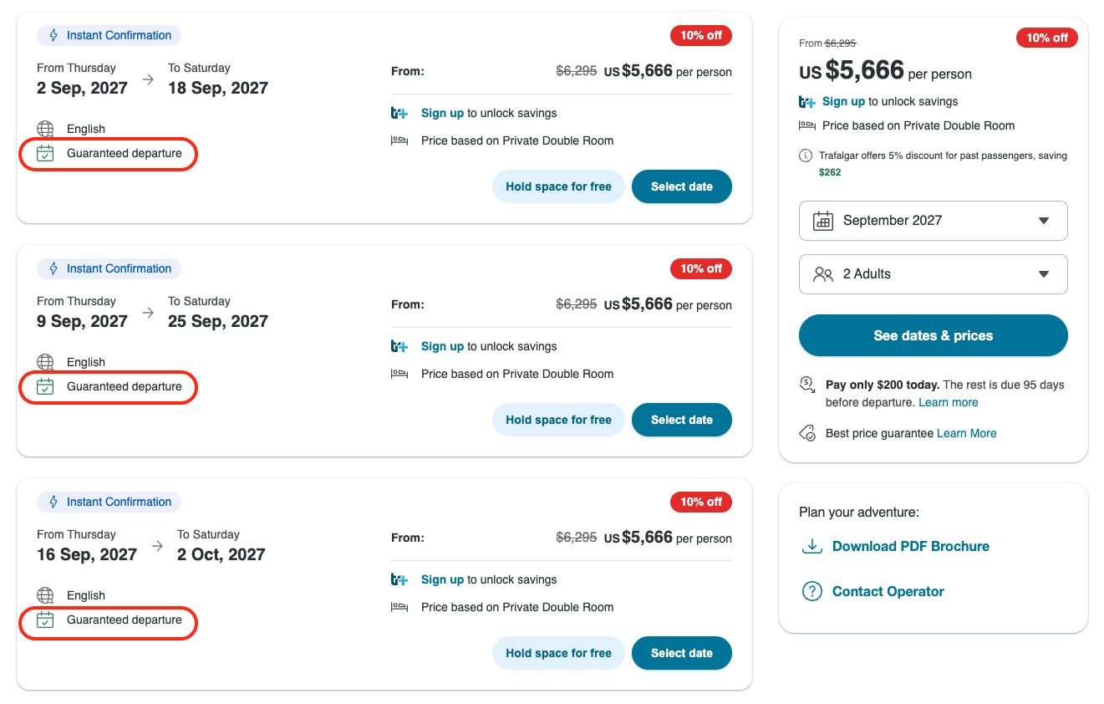Viewport: 1104px width, 704px height.
Task: Click the download icon beside PDF Brochure
Action: [811, 546]
